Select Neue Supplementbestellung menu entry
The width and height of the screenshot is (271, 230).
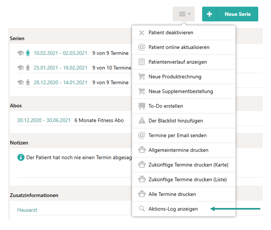coord(180,91)
